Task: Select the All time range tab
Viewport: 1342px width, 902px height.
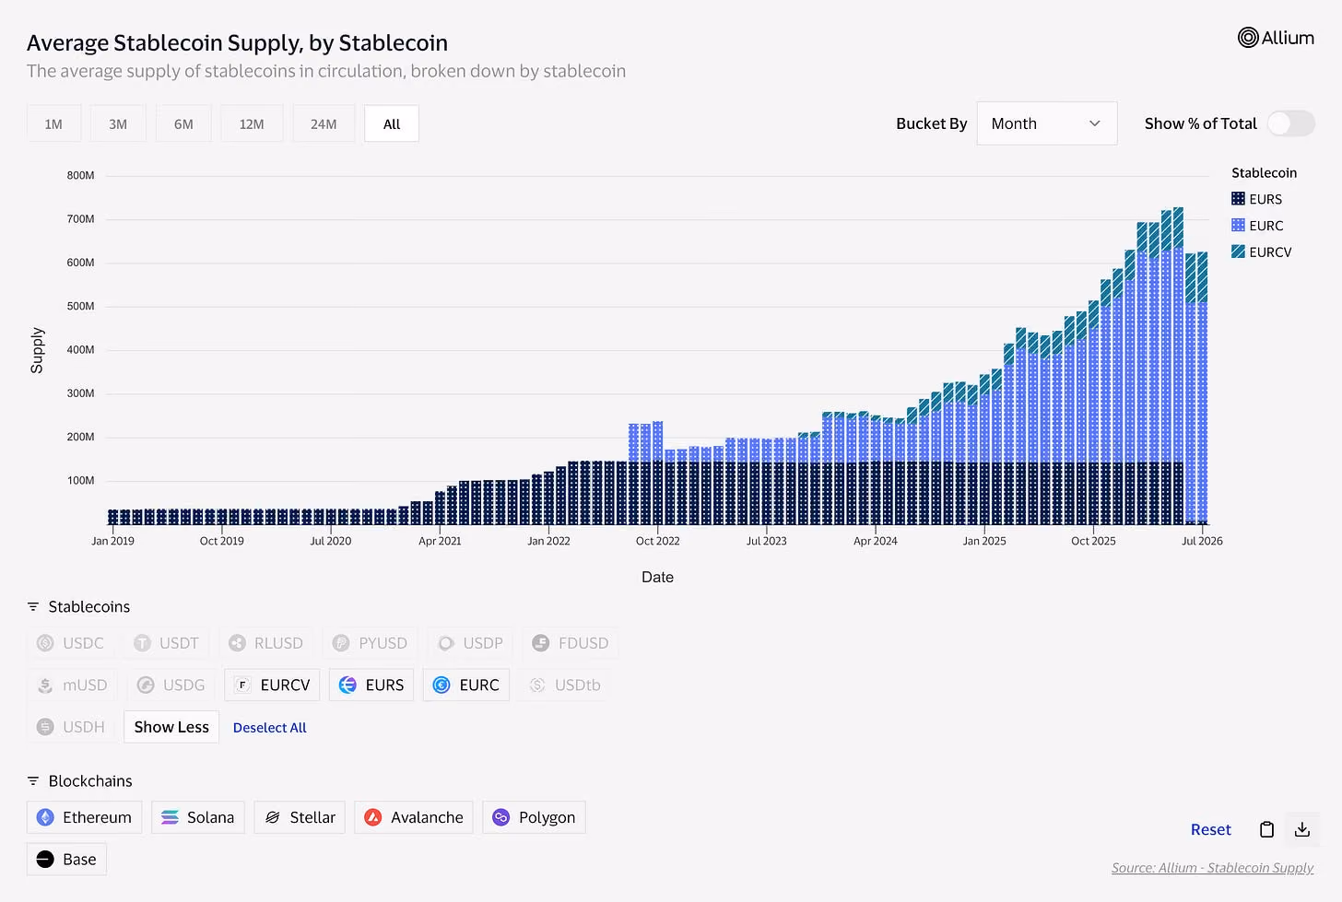Action: coord(392,123)
